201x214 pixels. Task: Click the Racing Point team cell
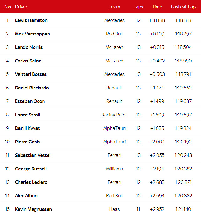click(114, 115)
